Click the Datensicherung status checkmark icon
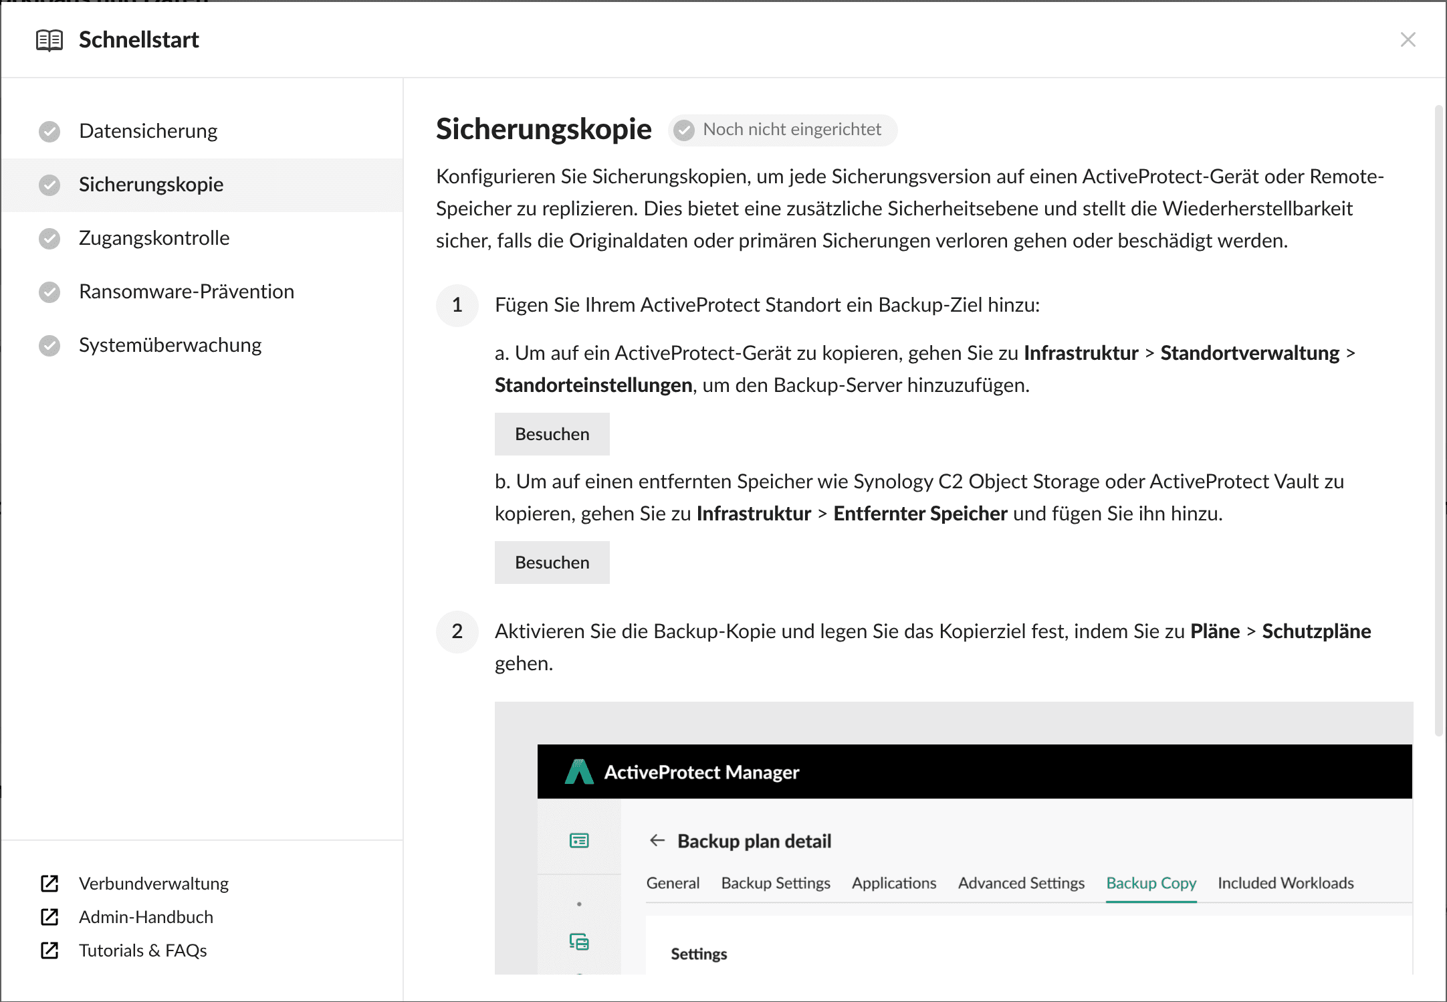The image size is (1447, 1002). pyautogui.click(x=49, y=132)
